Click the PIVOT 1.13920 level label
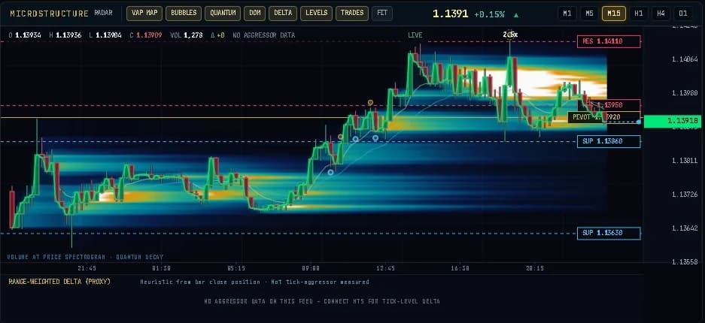 pos(603,117)
